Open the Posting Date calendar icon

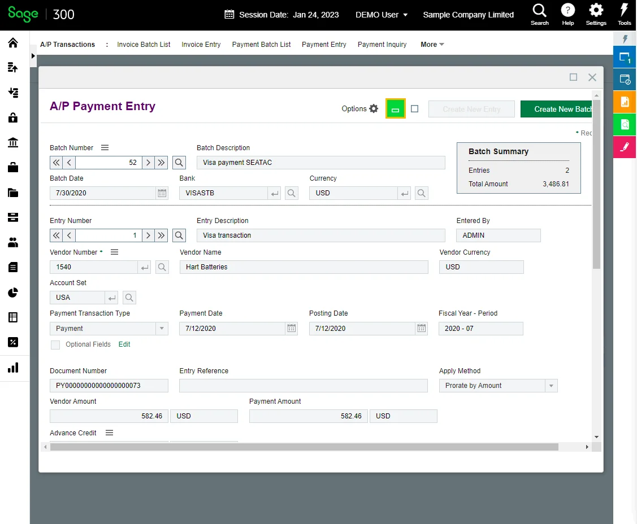(421, 329)
